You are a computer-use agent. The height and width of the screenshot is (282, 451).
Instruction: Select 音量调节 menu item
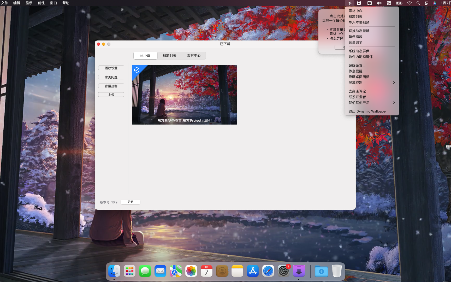coord(372,42)
